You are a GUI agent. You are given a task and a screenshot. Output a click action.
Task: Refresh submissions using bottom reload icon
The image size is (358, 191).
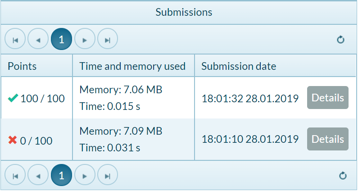343,176
